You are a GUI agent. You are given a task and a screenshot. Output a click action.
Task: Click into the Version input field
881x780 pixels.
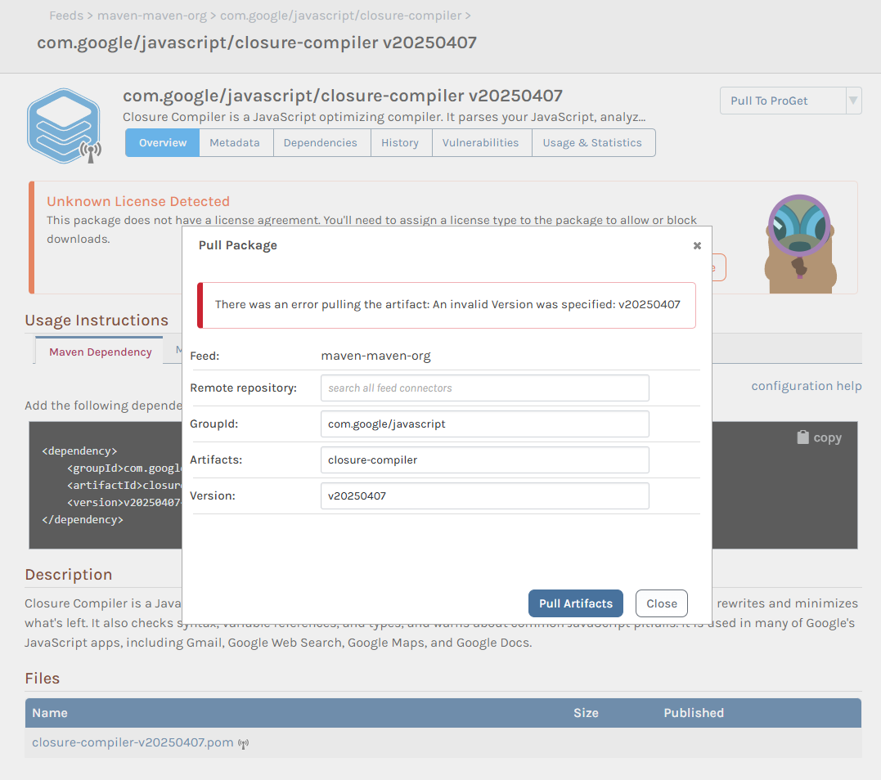pyautogui.click(x=485, y=495)
